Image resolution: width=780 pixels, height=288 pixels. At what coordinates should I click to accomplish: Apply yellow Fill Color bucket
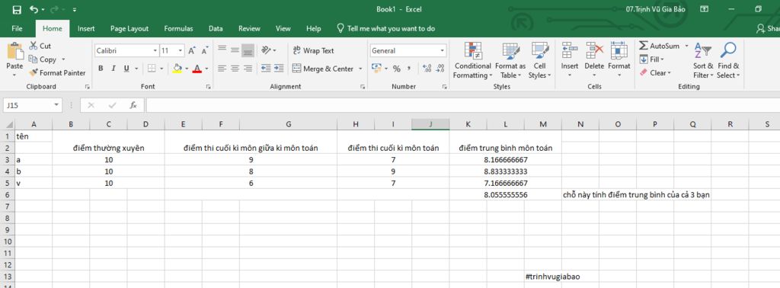click(x=177, y=68)
